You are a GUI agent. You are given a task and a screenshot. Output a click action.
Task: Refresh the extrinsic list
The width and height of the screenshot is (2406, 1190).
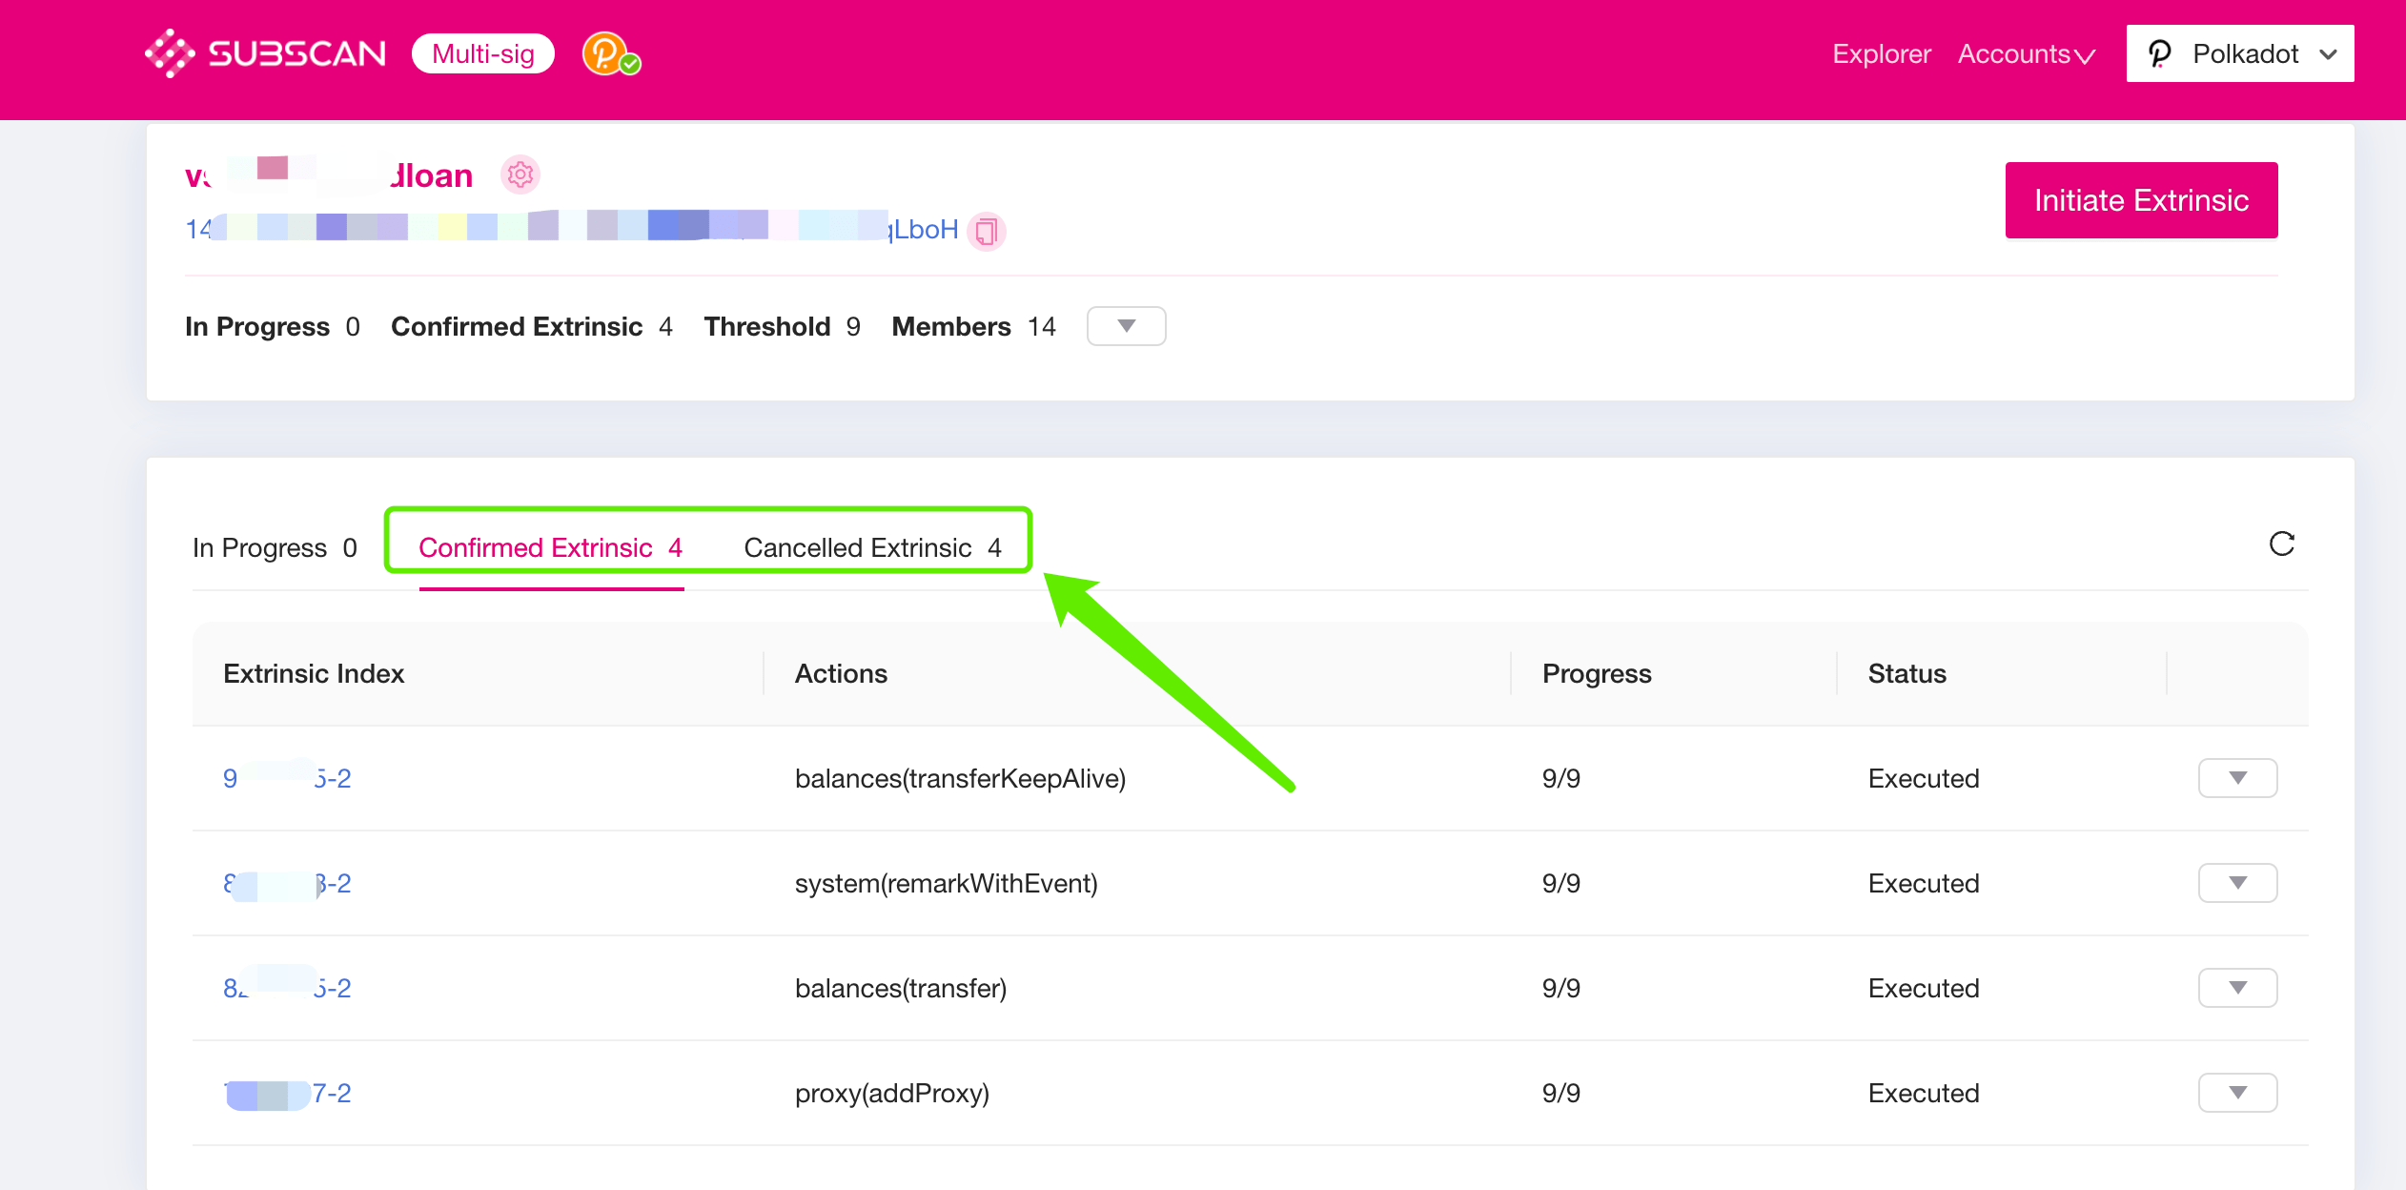2281,544
